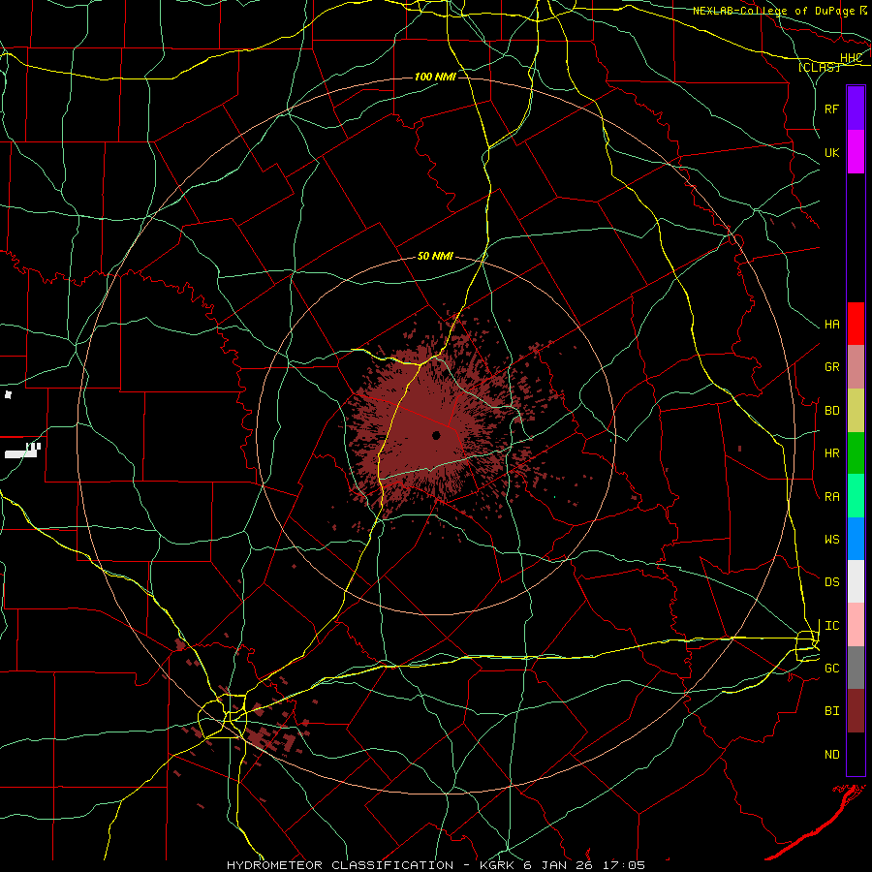Click the DS legend label

pos(832,582)
